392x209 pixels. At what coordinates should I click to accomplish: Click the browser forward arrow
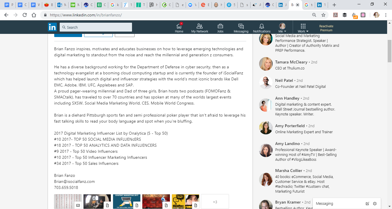pos(15,15)
